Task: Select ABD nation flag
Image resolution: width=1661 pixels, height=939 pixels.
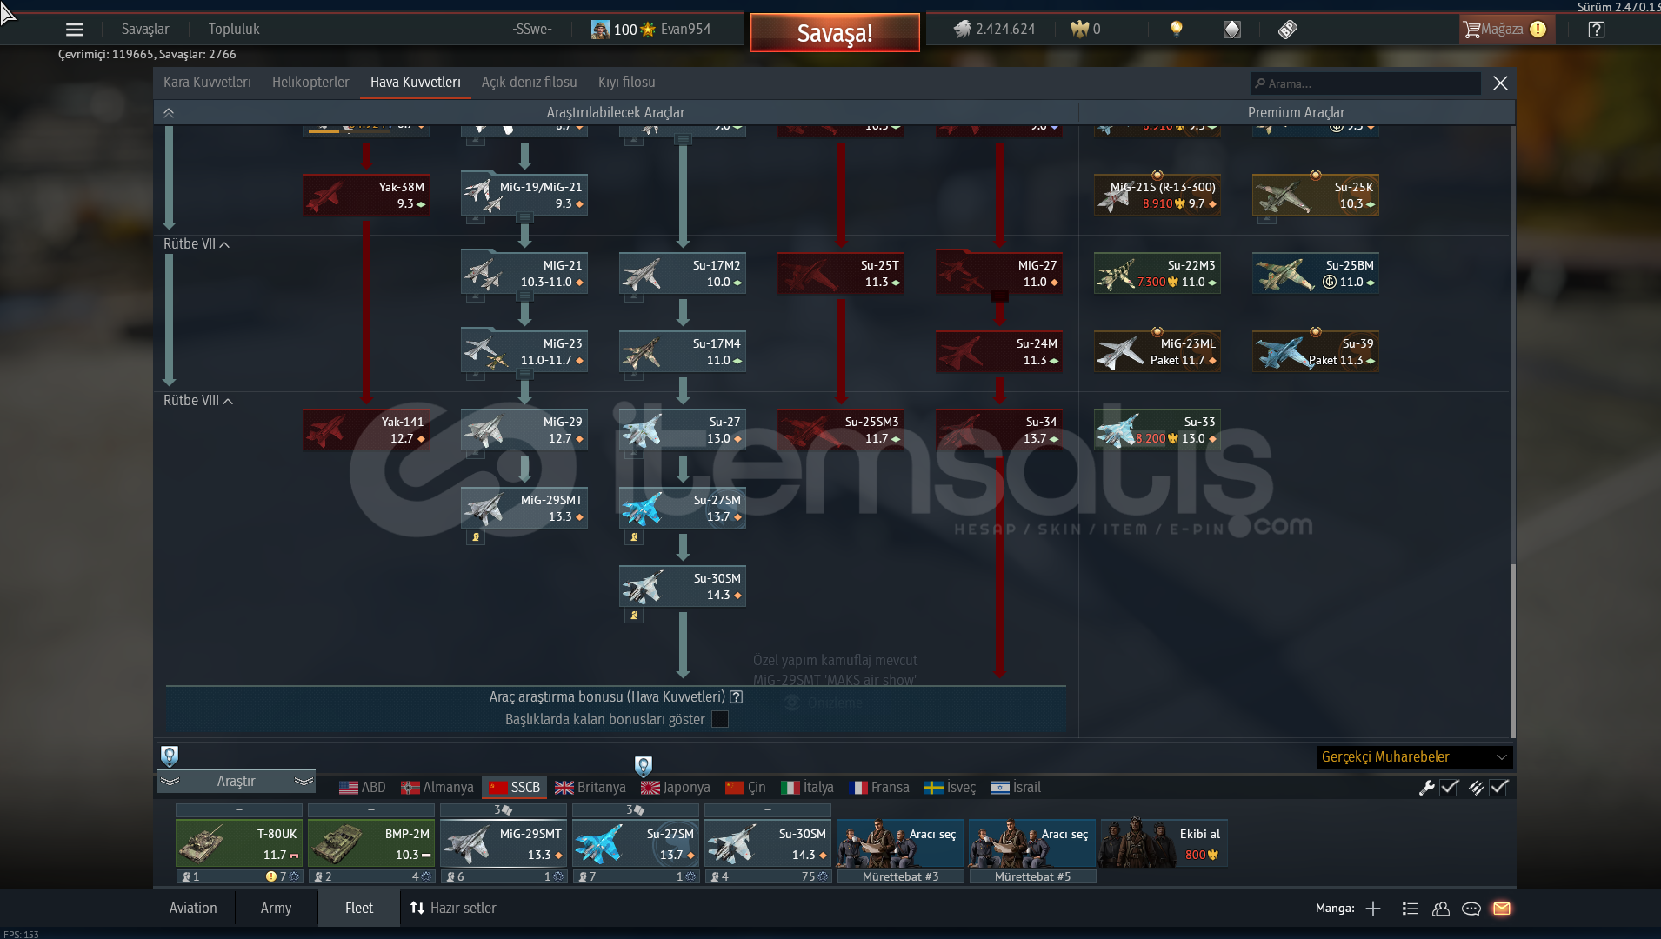Action: [x=362, y=788]
